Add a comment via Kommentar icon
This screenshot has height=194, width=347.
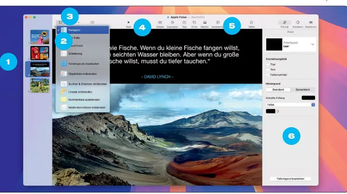[x=218, y=22]
